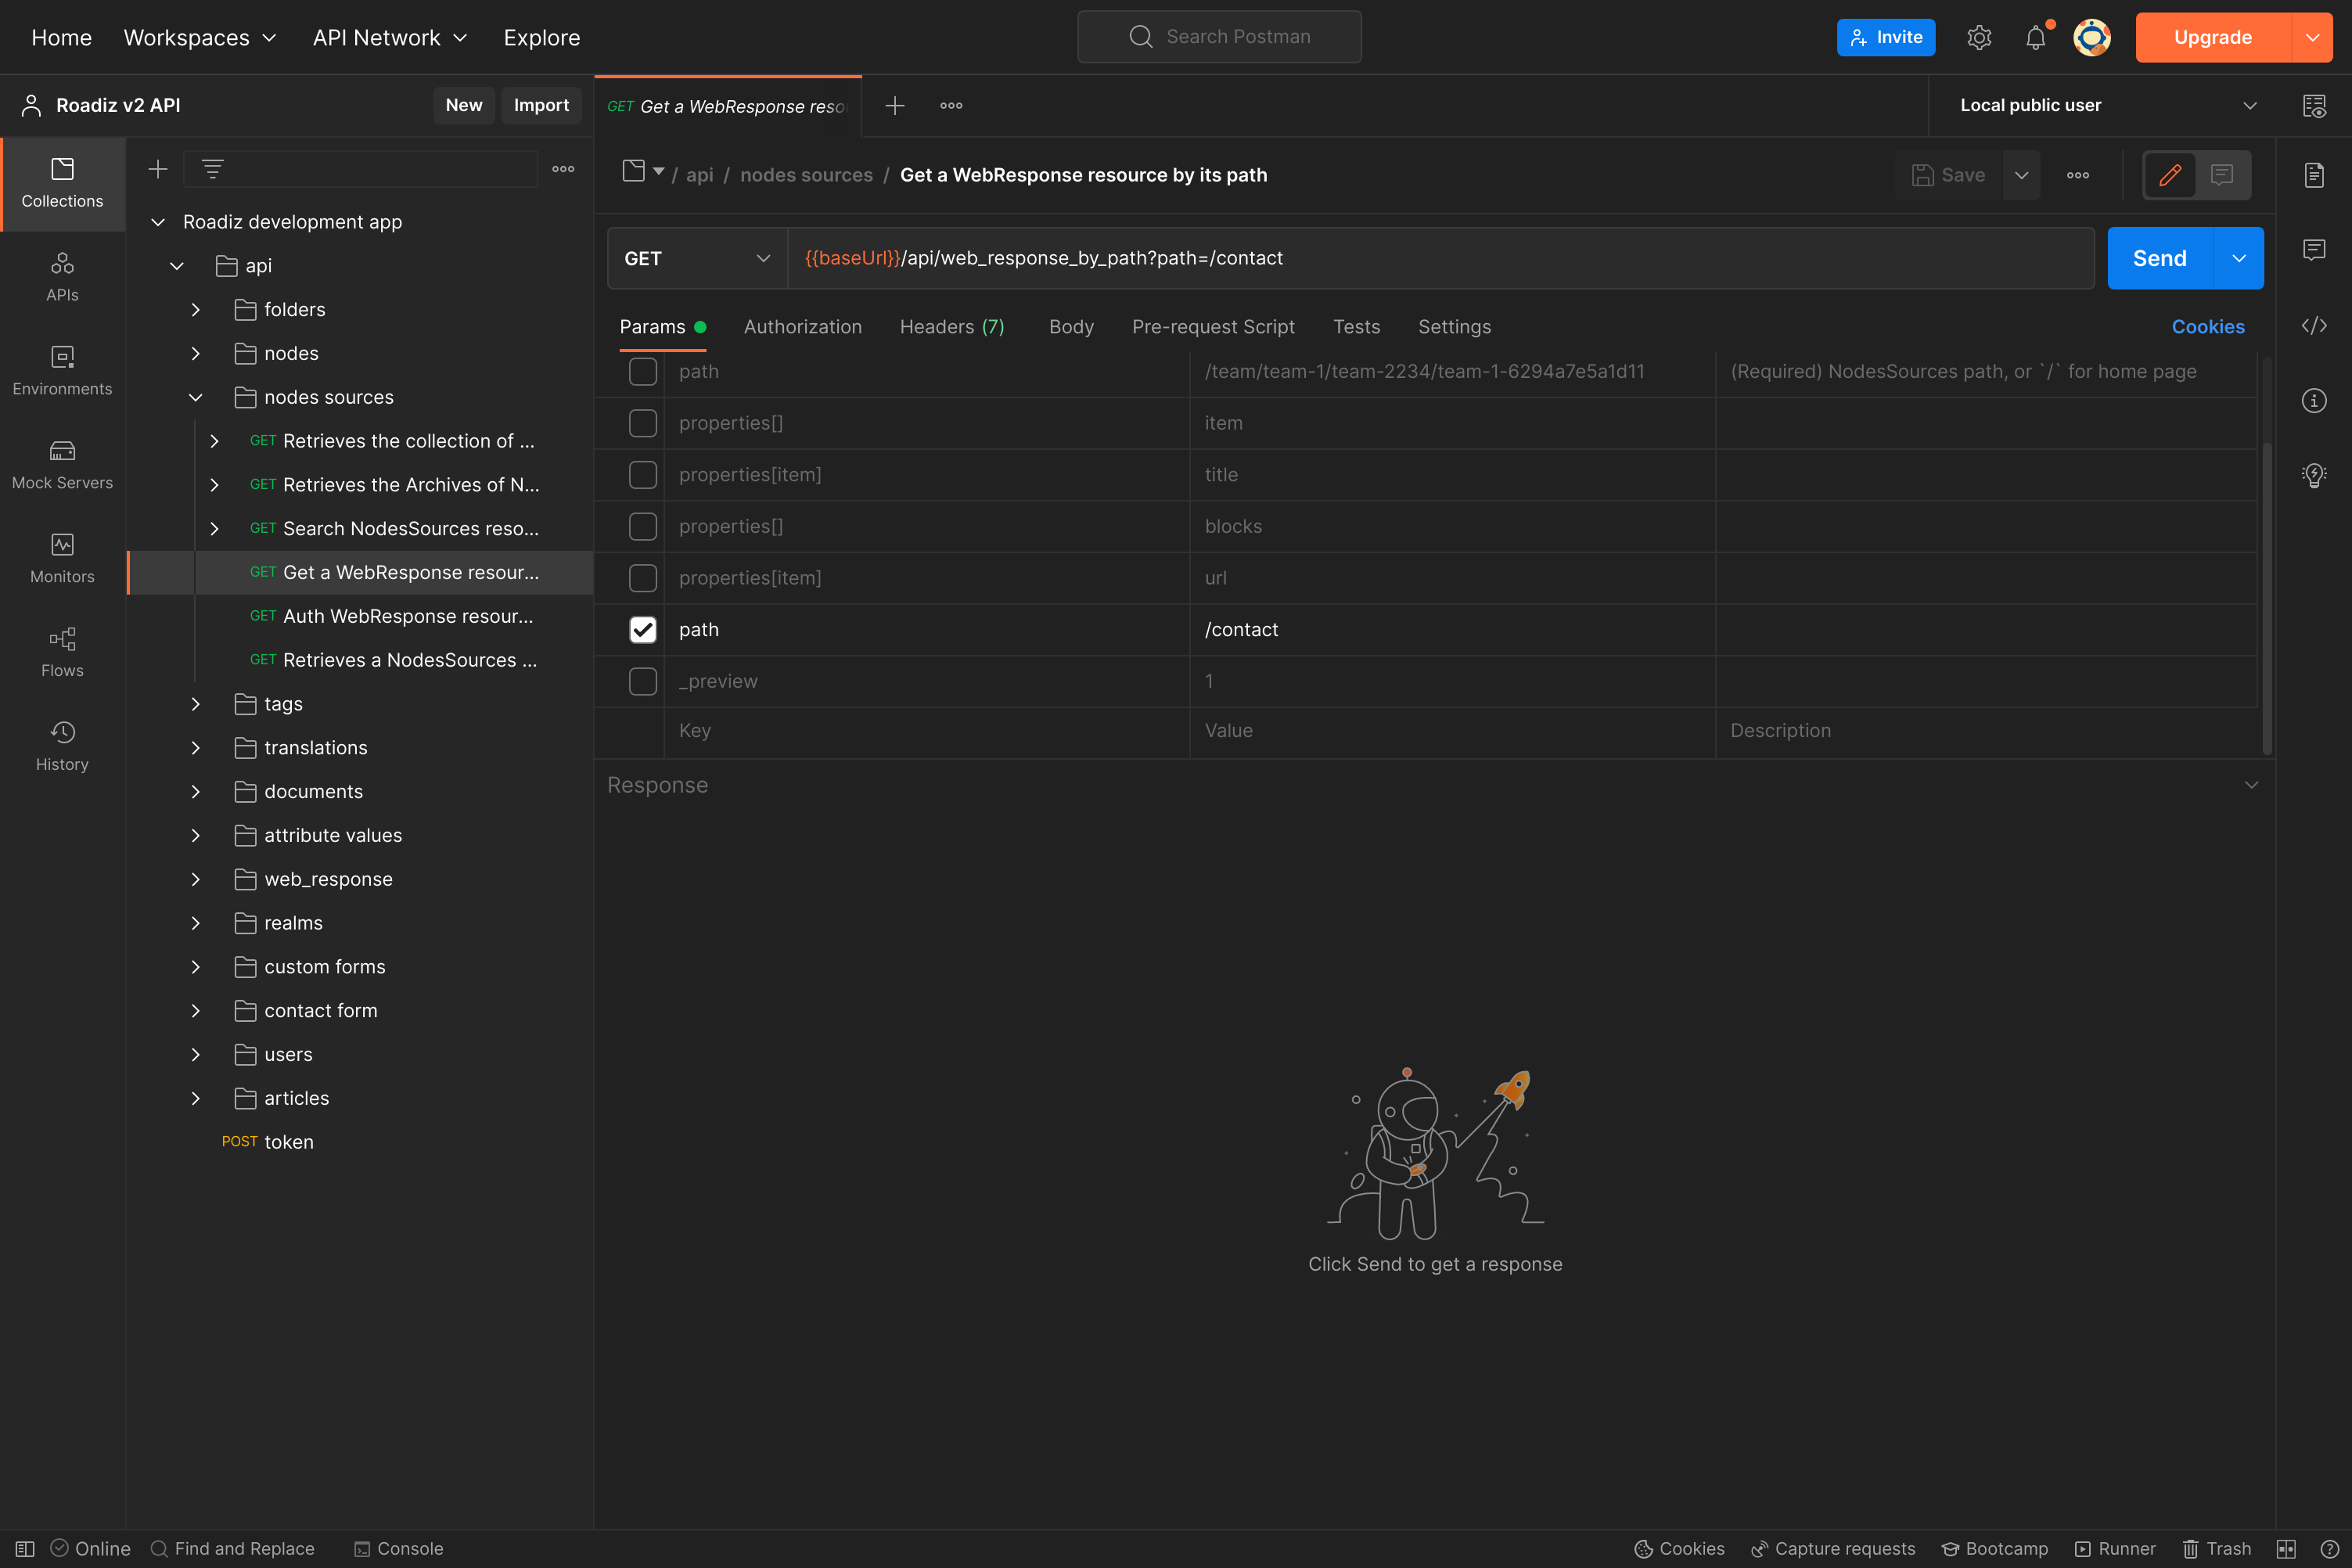This screenshot has height=1568, width=2352.
Task: Switch to the Headers tab
Action: click(x=952, y=327)
